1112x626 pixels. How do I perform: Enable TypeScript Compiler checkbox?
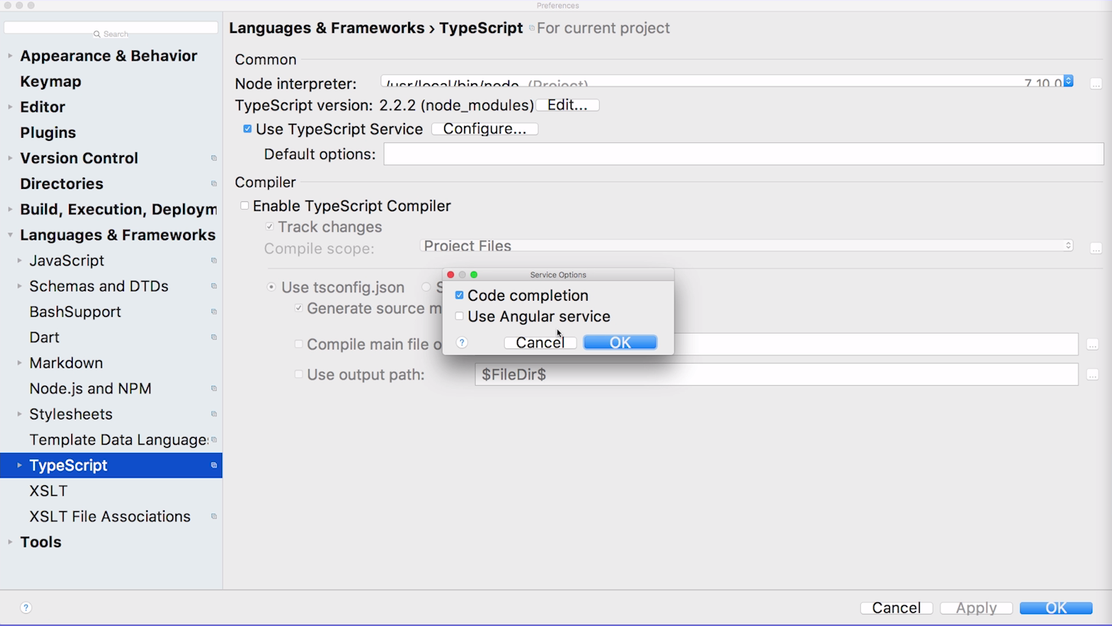pos(244,206)
